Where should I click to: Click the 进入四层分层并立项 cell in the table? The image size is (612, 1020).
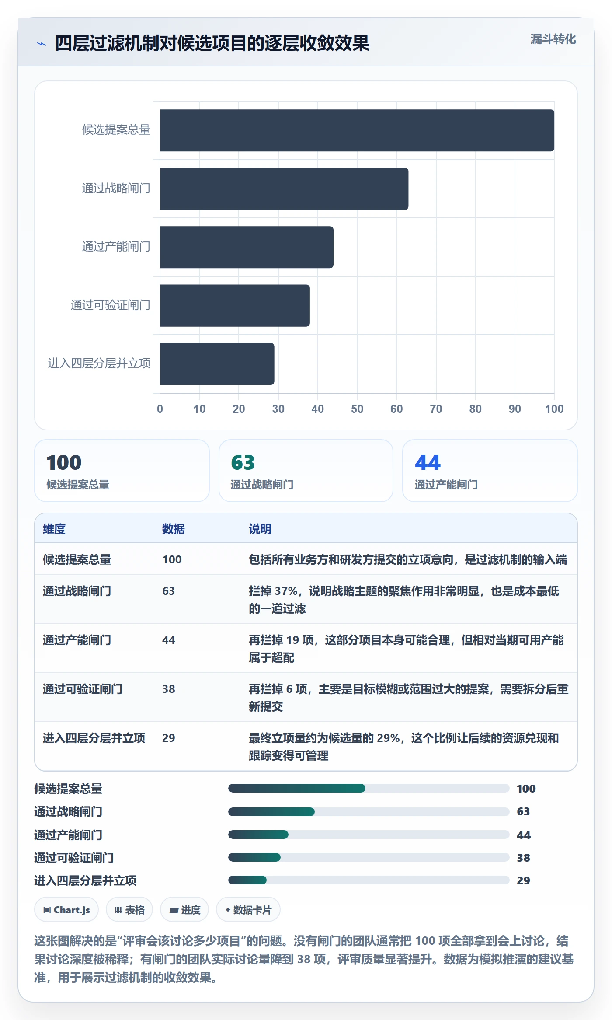(94, 738)
